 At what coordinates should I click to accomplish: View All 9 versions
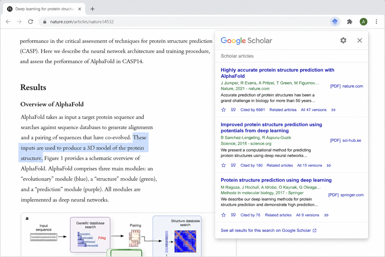308,215
